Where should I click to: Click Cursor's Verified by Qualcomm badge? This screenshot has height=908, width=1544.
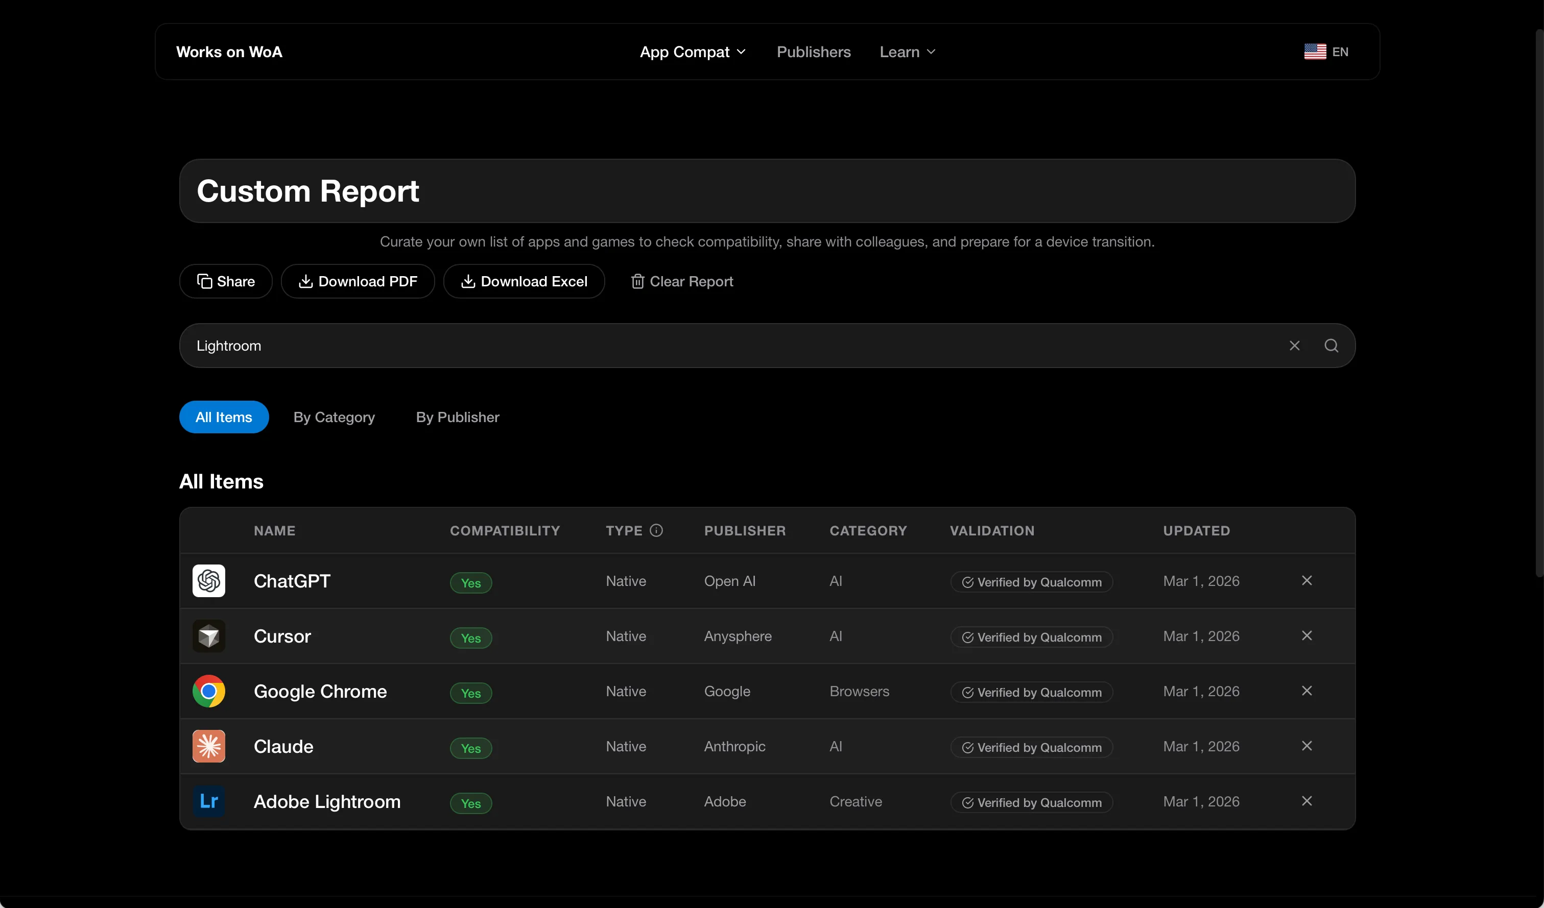(x=1032, y=637)
